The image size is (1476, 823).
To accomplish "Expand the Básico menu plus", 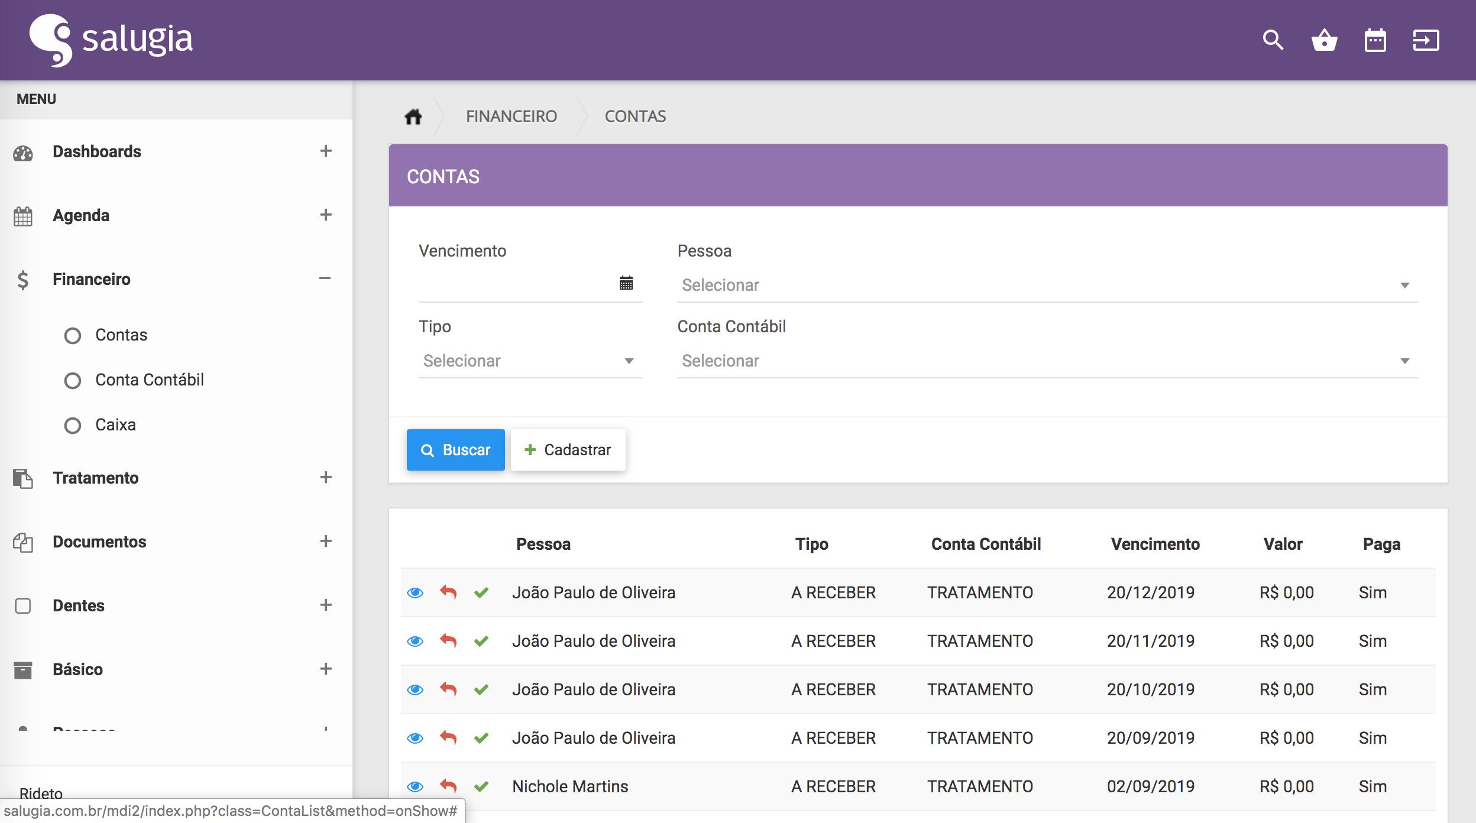I will 326,669.
